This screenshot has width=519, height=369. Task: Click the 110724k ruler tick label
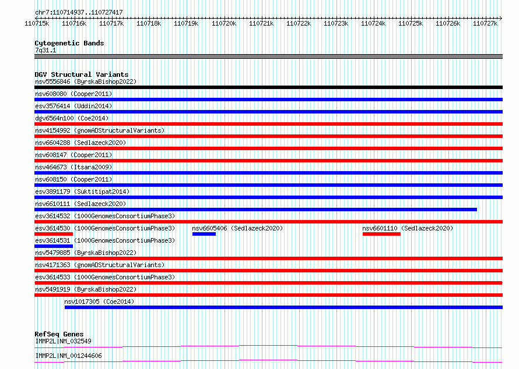click(x=373, y=23)
